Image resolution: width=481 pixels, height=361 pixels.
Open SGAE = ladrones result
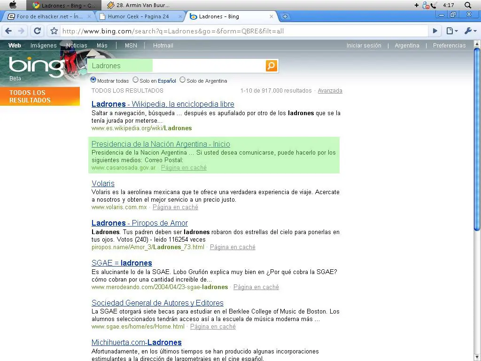click(122, 263)
